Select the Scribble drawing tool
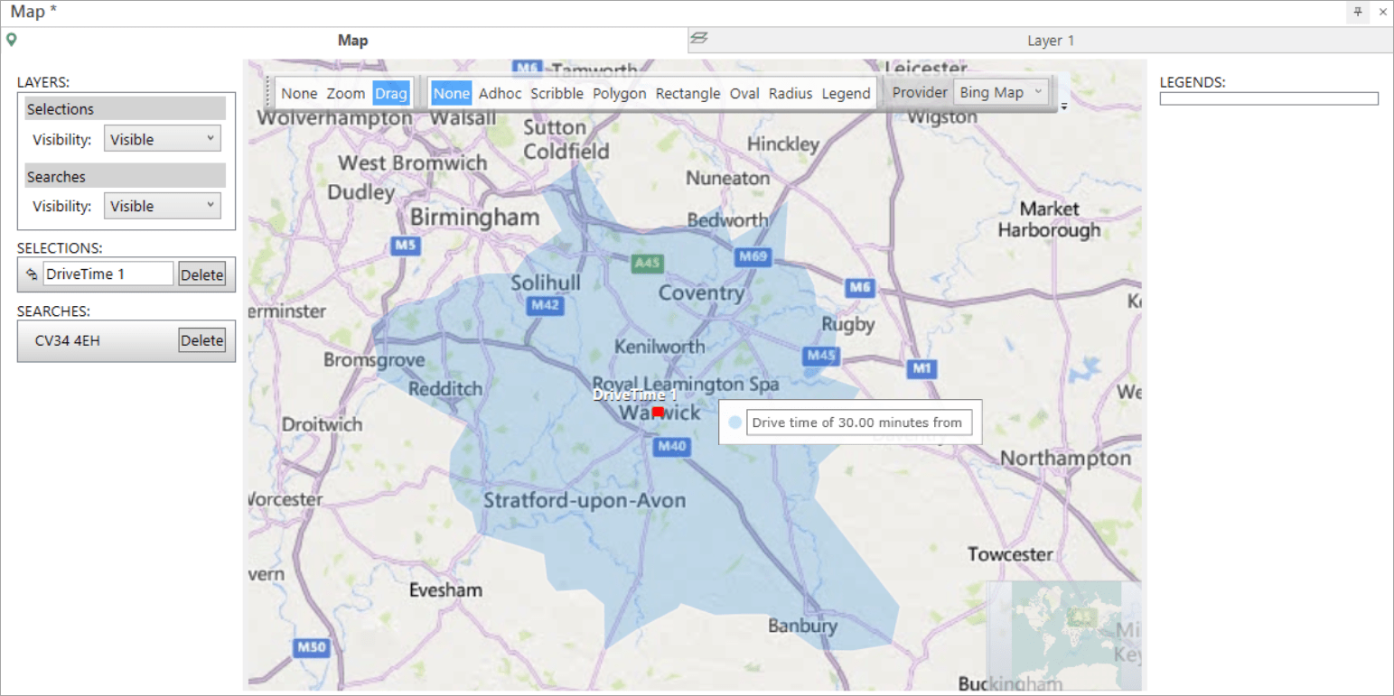The image size is (1394, 696). point(557,93)
